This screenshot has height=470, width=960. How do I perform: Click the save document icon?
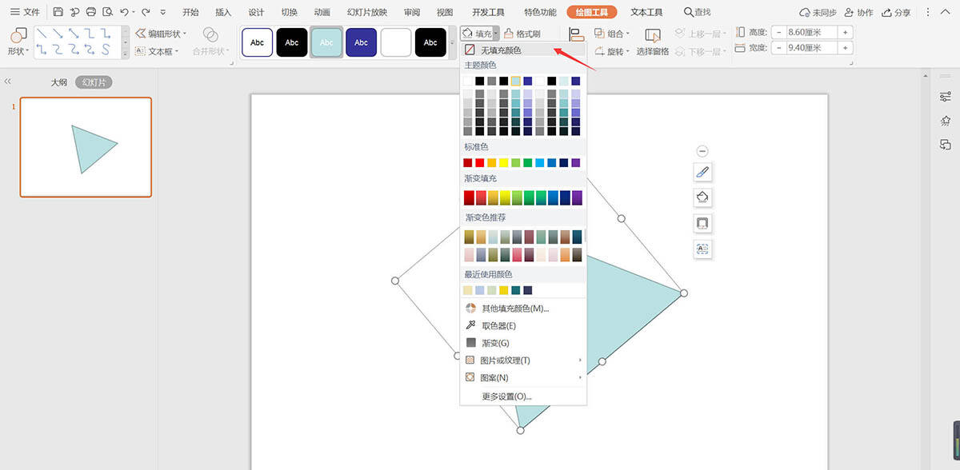tap(58, 12)
